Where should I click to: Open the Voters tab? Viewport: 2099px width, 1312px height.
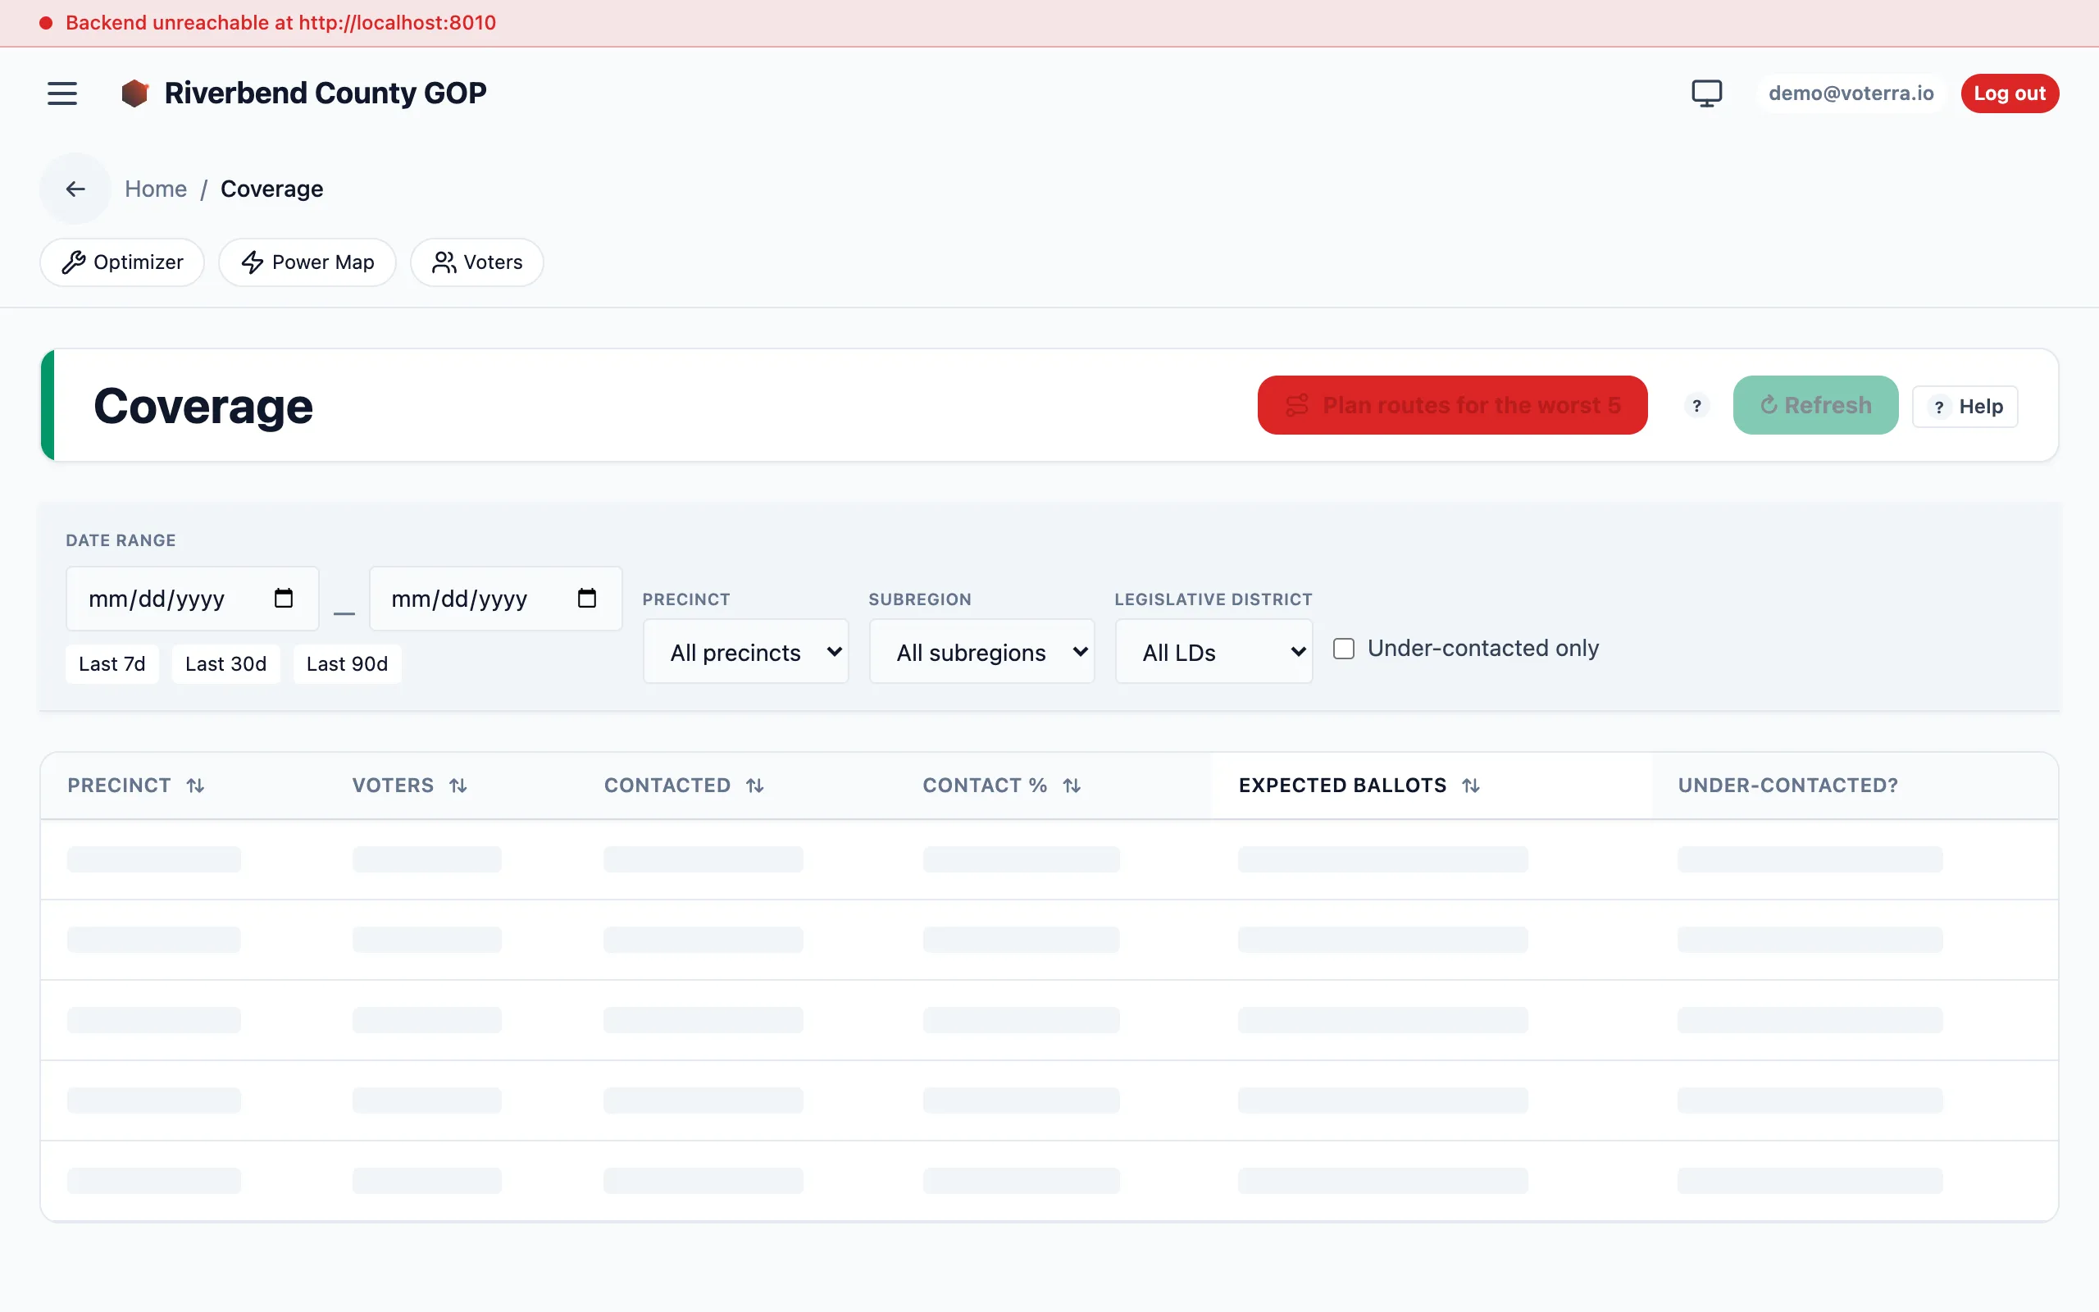coord(477,262)
